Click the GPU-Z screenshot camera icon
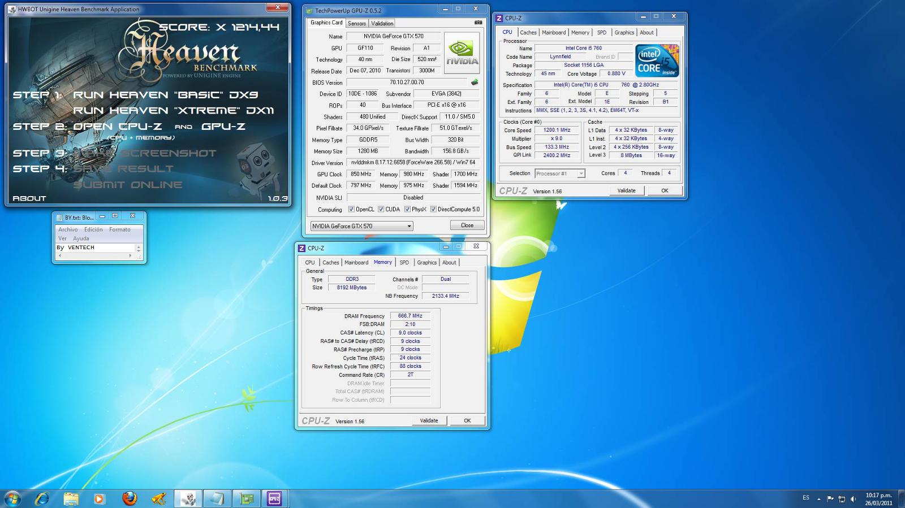Image resolution: width=905 pixels, height=508 pixels. 478,23
